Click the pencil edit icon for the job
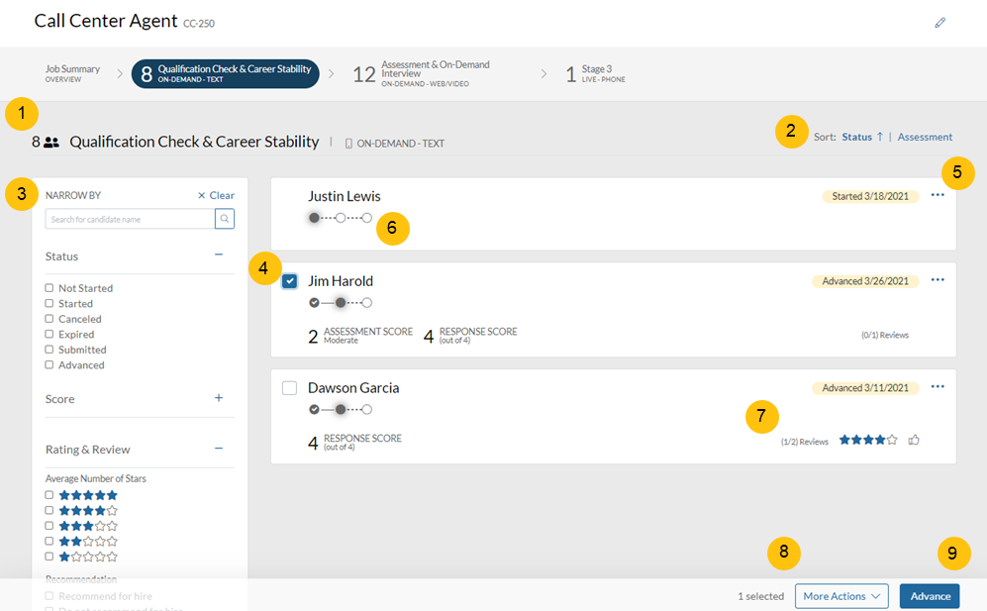 click(x=939, y=23)
